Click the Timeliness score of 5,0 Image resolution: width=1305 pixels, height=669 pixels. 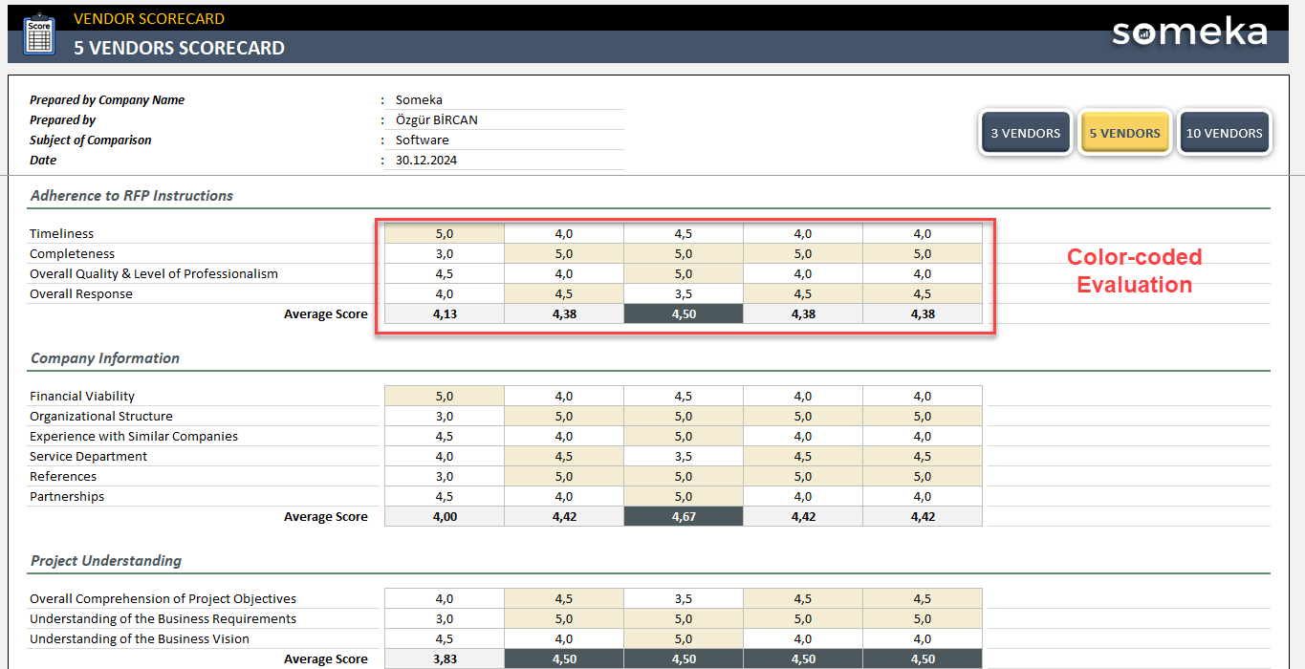coord(444,232)
